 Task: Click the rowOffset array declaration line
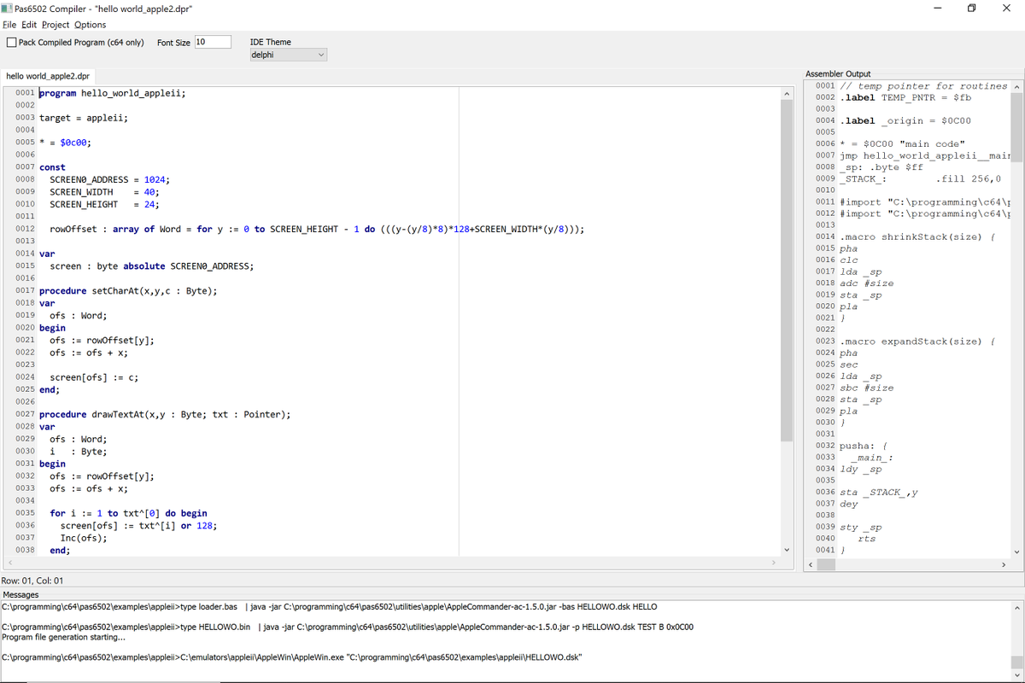(x=317, y=230)
